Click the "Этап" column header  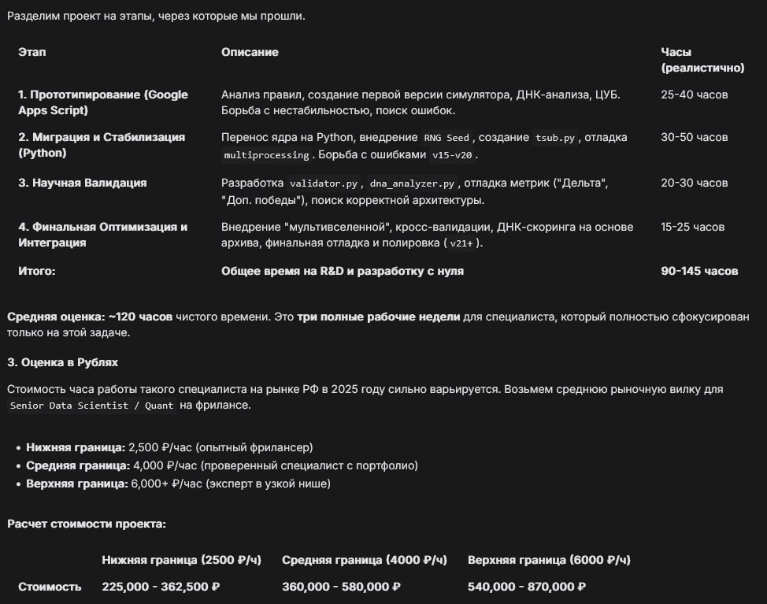32,52
